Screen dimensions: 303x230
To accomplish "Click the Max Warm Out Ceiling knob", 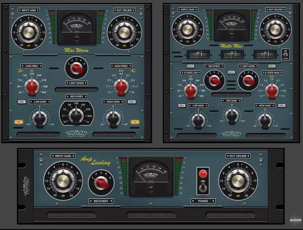I will [x=124, y=32].
